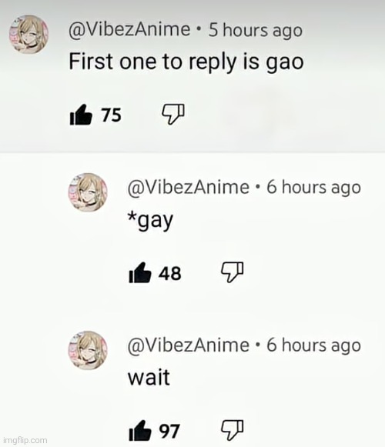Like the "*gay" reply
The height and width of the screenshot is (447, 385).
point(140,273)
